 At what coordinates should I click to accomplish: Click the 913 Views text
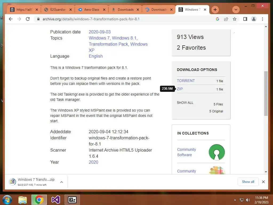tap(190, 37)
